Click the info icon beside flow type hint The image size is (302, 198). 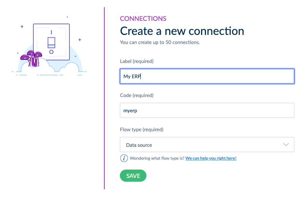click(x=124, y=158)
